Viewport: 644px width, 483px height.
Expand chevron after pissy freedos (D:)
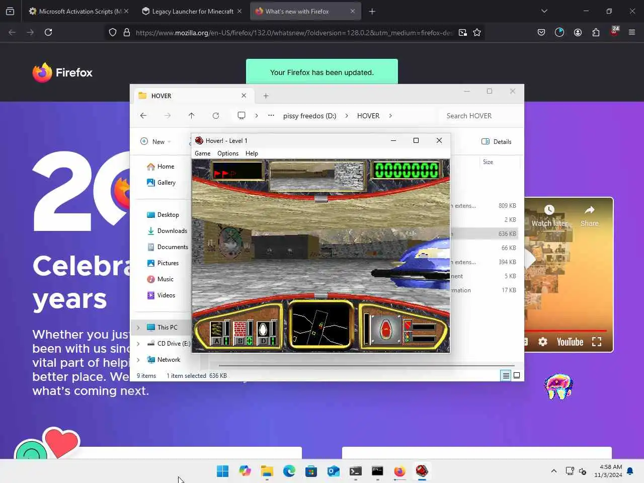[347, 116]
